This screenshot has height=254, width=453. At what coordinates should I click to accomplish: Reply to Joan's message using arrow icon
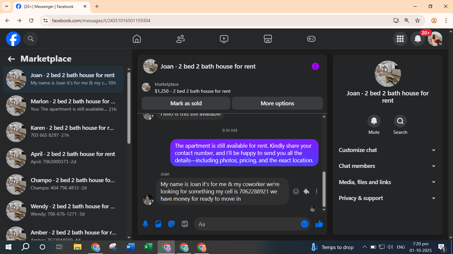pyautogui.click(x=306, y=191)
